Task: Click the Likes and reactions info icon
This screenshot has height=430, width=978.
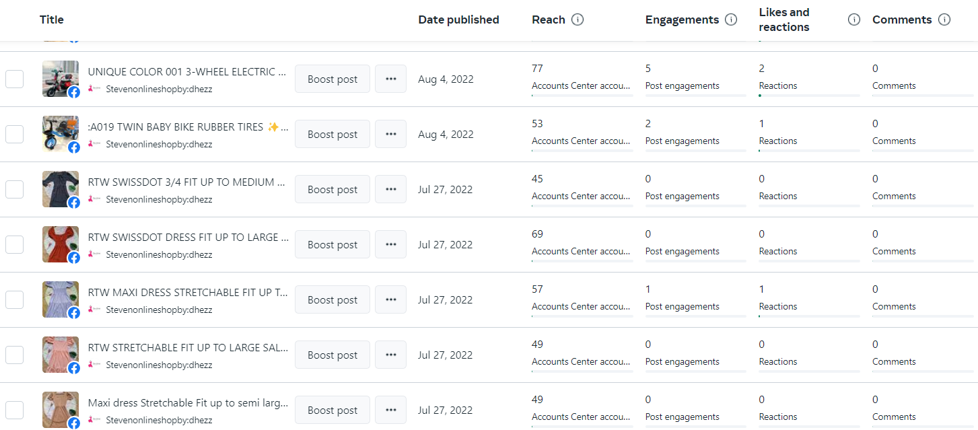Action: 854,20
